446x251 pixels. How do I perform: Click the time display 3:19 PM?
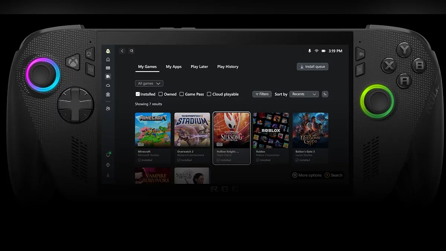[x=336, y=51]
